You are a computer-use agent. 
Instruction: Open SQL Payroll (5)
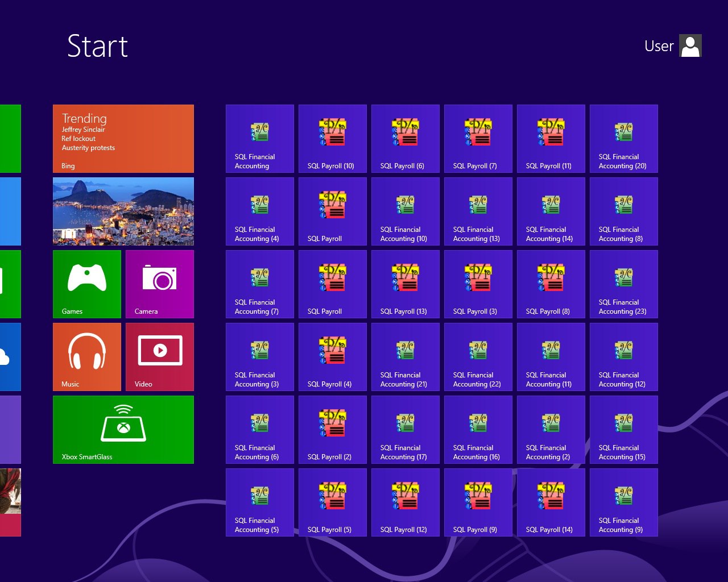(333, 502)
